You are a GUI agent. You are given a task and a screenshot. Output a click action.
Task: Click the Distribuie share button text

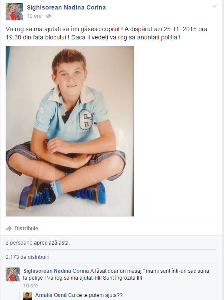26,229
